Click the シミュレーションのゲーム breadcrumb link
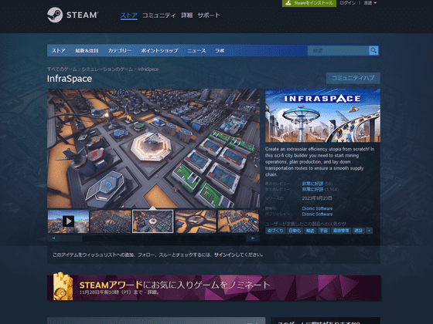The width and height of the screenshot is (433, 324). (x=107, y=69)
